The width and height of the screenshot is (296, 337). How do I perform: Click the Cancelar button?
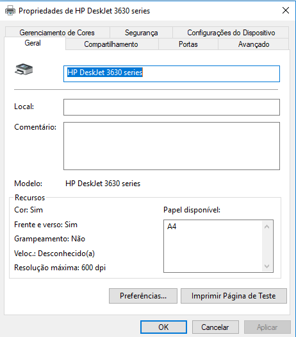(215, 327)
